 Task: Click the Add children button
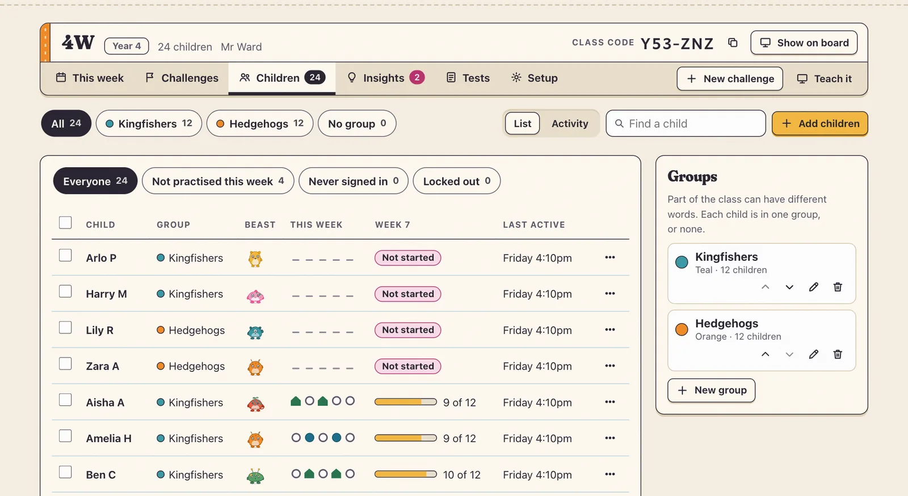[820, 124]
